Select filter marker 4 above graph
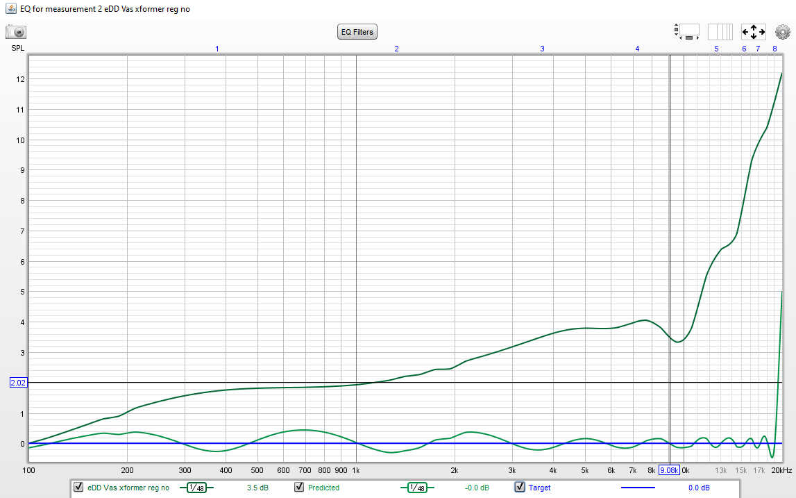 [637, 49]
